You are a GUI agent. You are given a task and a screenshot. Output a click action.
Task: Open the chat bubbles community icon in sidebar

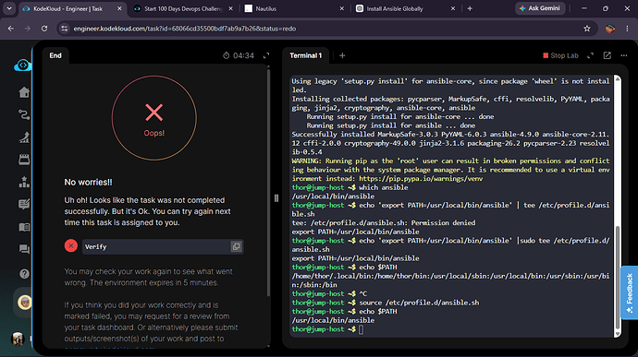(x=24, y=249)
